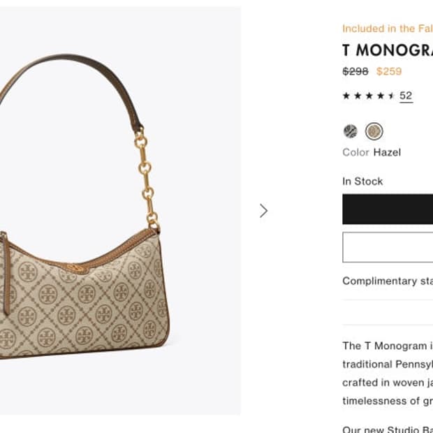Click the last half-filled rating star

pos(392,96)
